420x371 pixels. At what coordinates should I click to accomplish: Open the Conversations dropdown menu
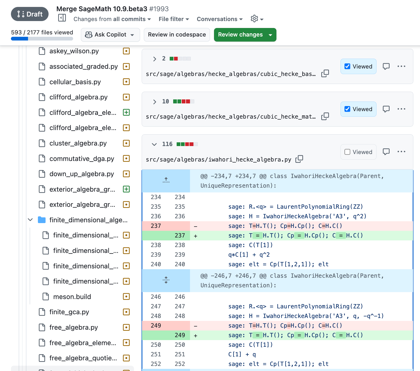tap(220, 19)
